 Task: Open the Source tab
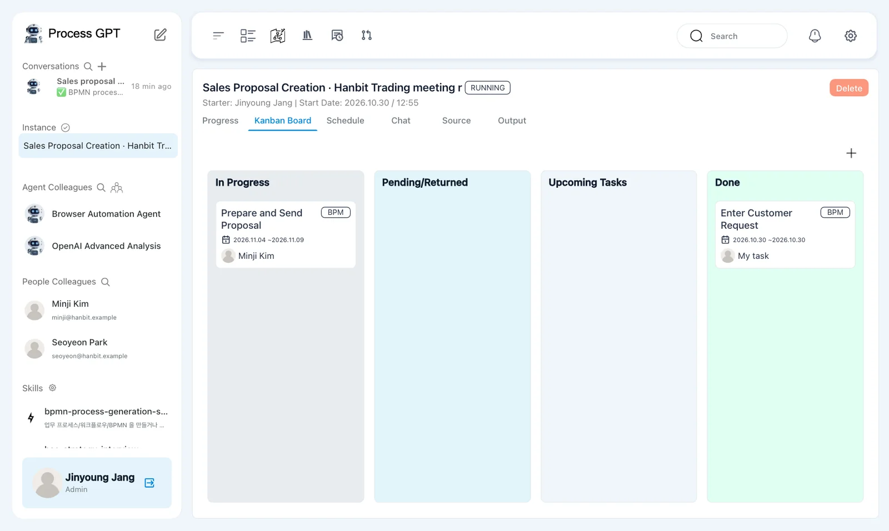click(456, 121)
